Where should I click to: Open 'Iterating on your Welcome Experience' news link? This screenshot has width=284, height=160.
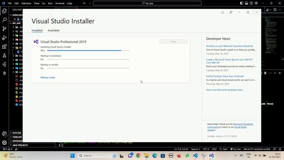(x=229, y=46)
